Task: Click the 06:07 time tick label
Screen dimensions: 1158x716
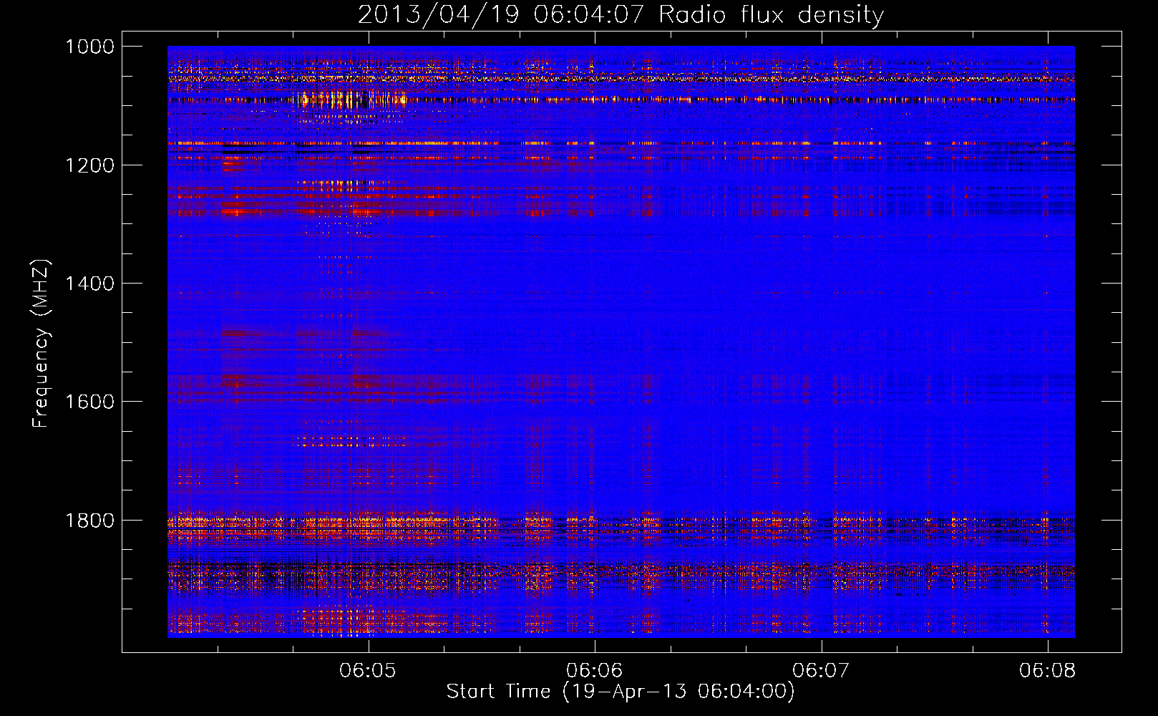Action: [x=821, y=671]
